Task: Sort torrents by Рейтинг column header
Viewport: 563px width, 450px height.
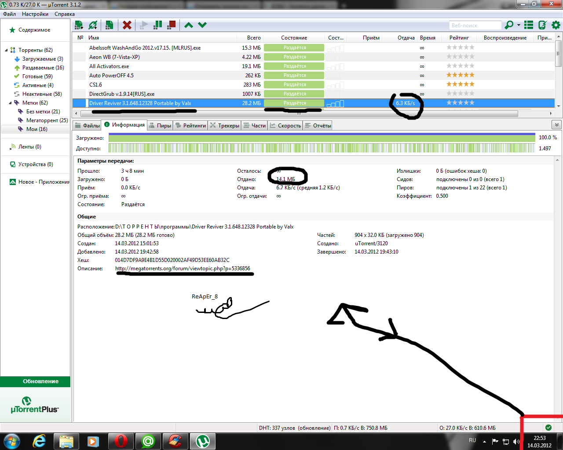Action: click(x=459, y=38)
